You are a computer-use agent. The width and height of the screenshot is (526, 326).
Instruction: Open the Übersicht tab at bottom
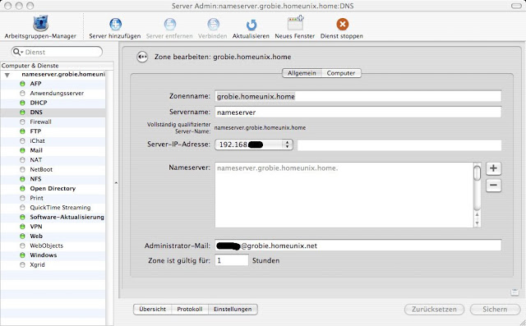point(153,309)
